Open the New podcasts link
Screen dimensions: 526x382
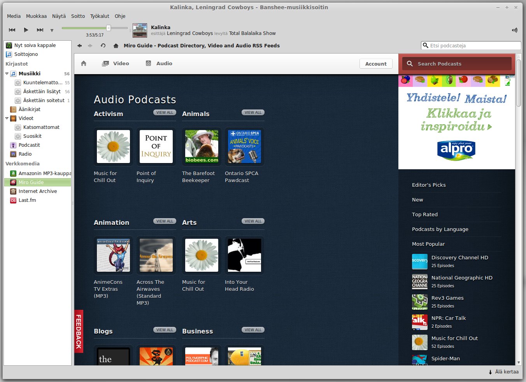(417, 200)
